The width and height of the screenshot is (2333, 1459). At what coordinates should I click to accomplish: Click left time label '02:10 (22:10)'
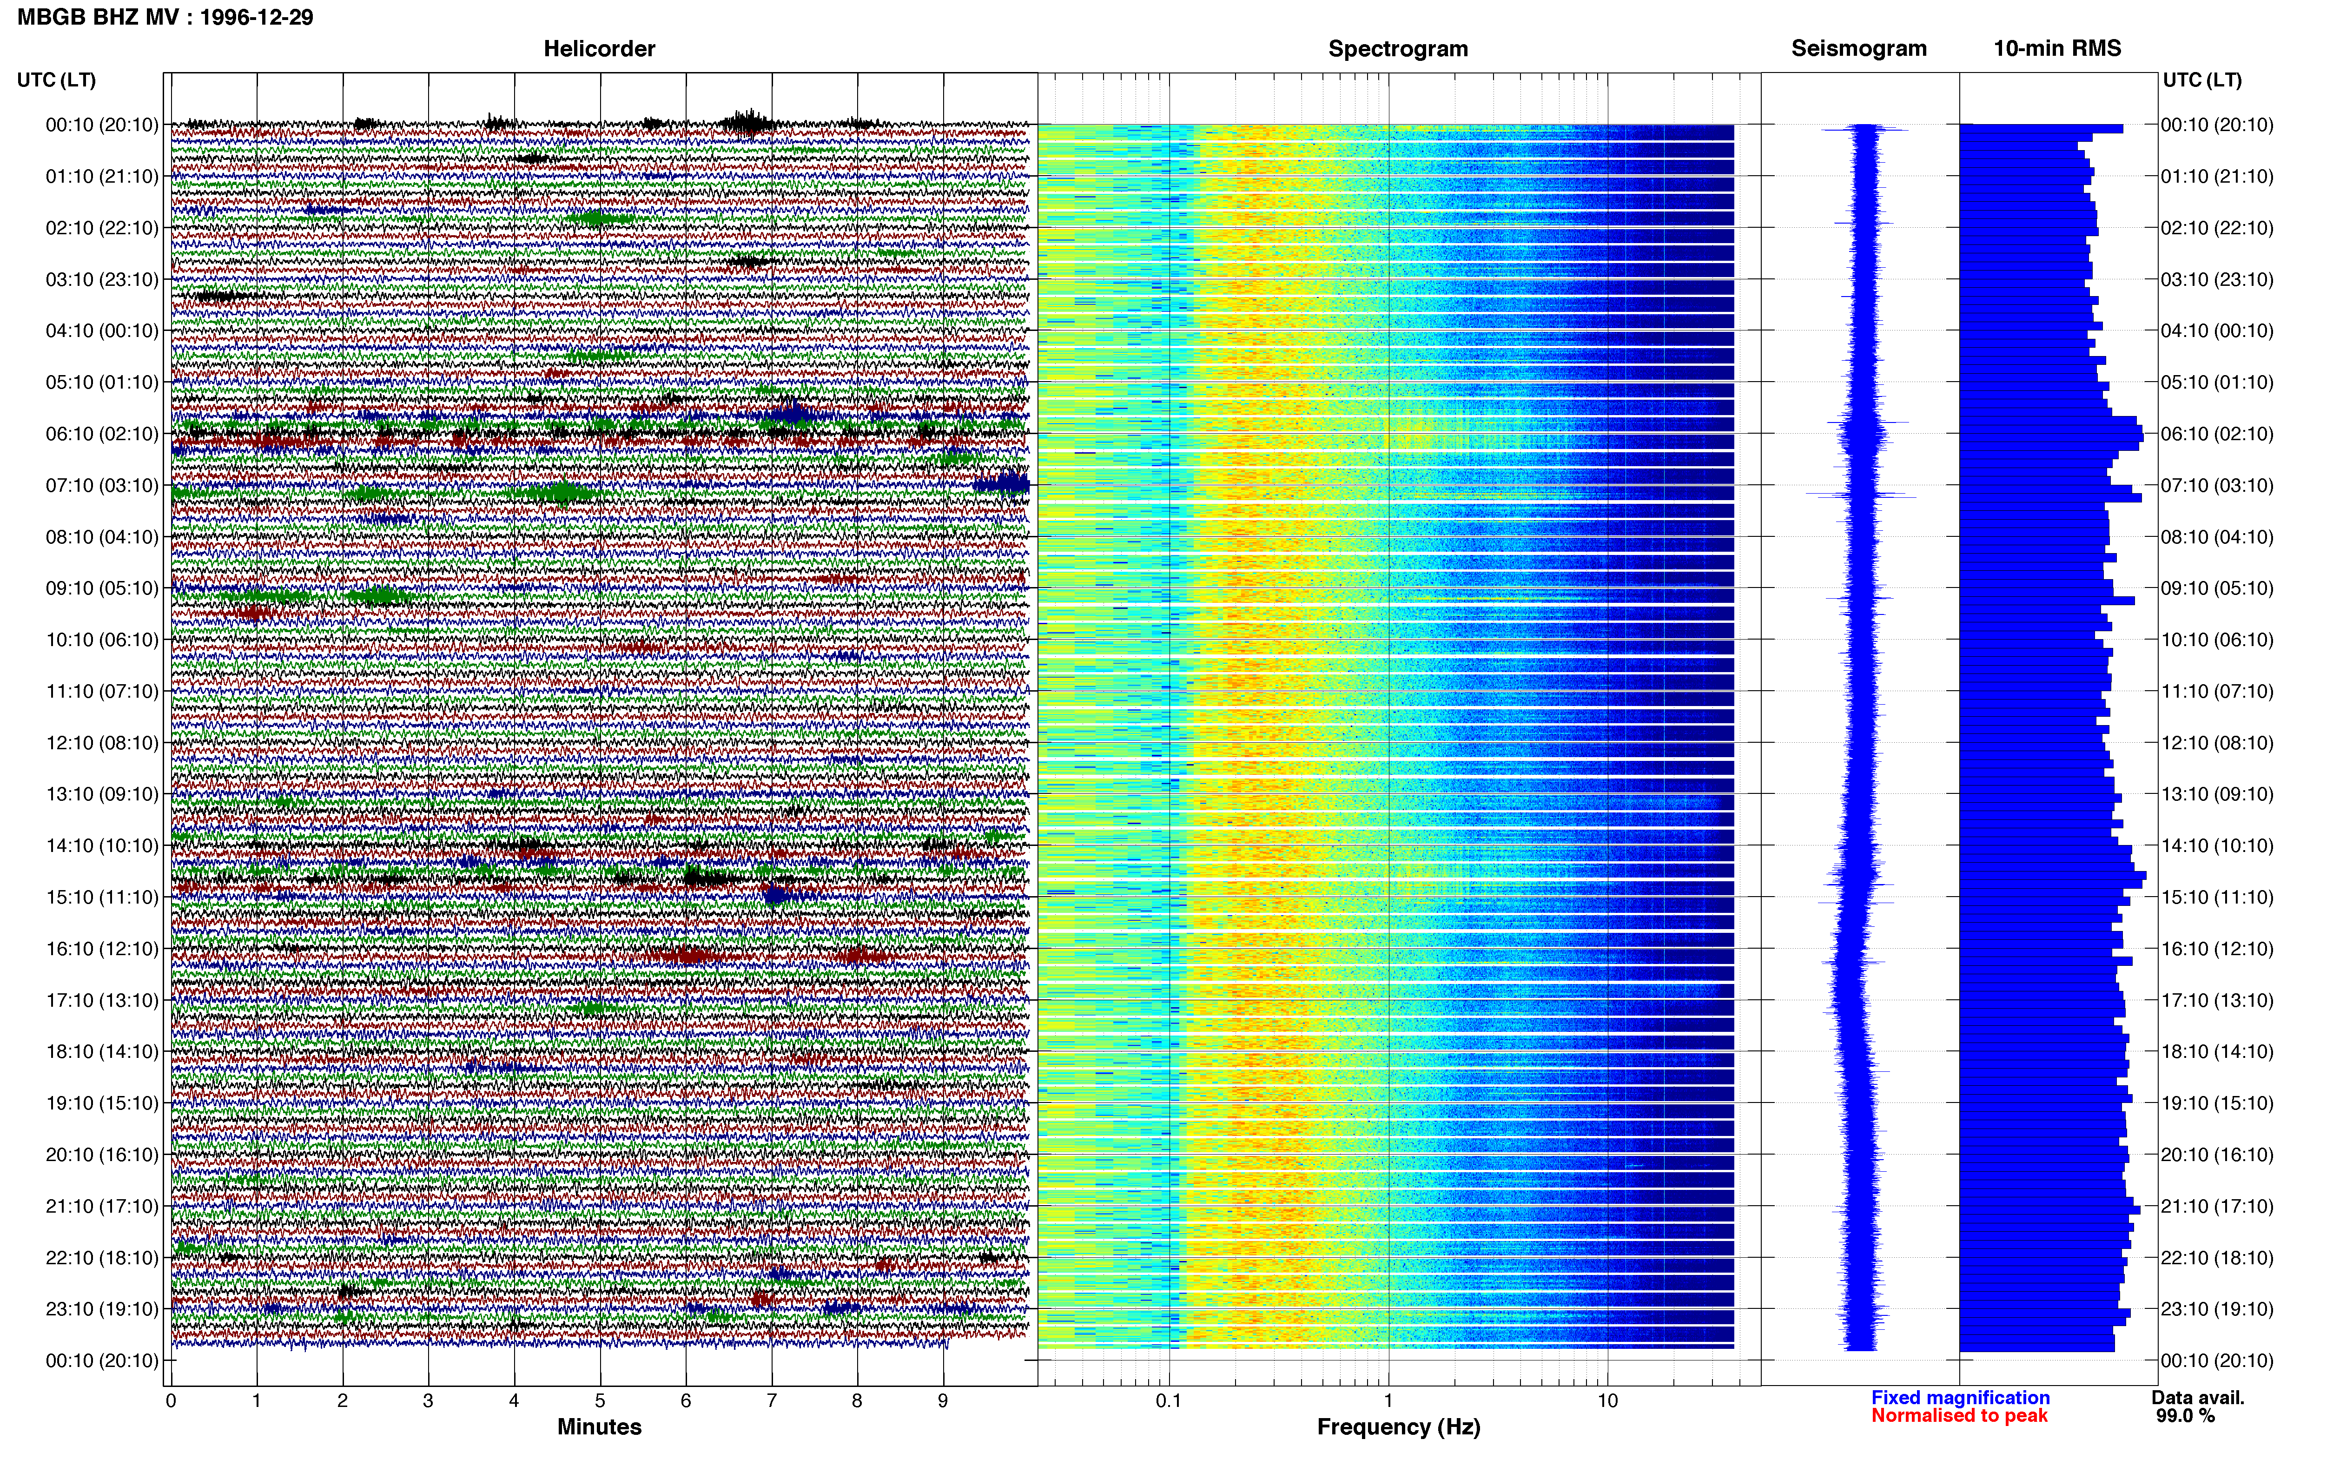click(102, 228)
